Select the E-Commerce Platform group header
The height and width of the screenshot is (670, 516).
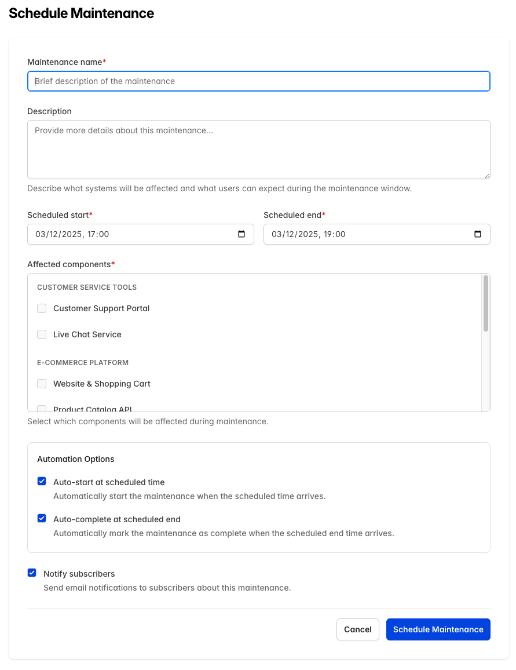click(83, 363)
